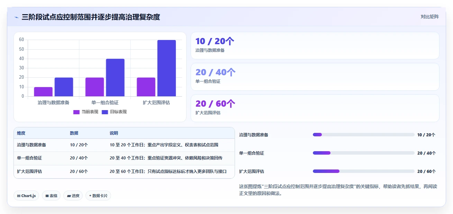Click purple current bar for 单一组合验证
Image resolution: width=453 pixels, height=214 pixels.
pos(94,87)
